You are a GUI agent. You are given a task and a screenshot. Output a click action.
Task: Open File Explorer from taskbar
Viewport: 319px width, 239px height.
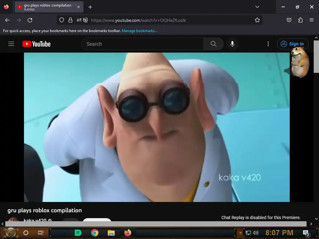coord(111,233)
